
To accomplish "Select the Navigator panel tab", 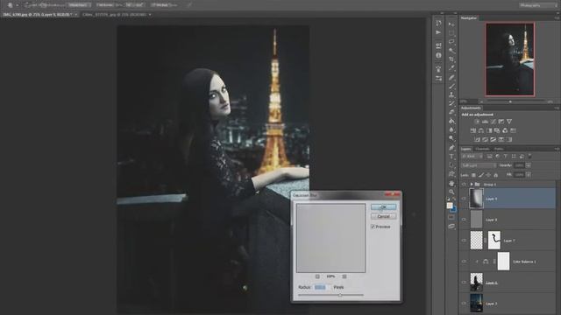I will pos(469,17).
